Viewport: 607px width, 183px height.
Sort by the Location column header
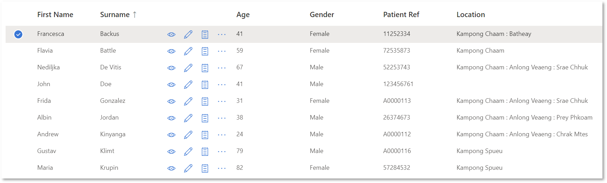click(471, 15)
